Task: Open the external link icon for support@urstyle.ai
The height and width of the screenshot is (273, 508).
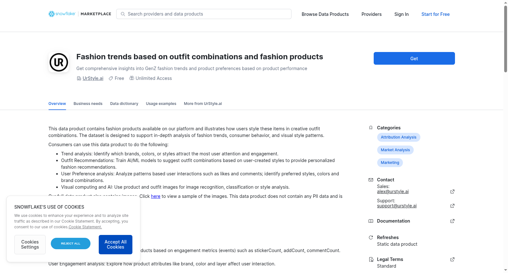Action: (x=452, y=206)
